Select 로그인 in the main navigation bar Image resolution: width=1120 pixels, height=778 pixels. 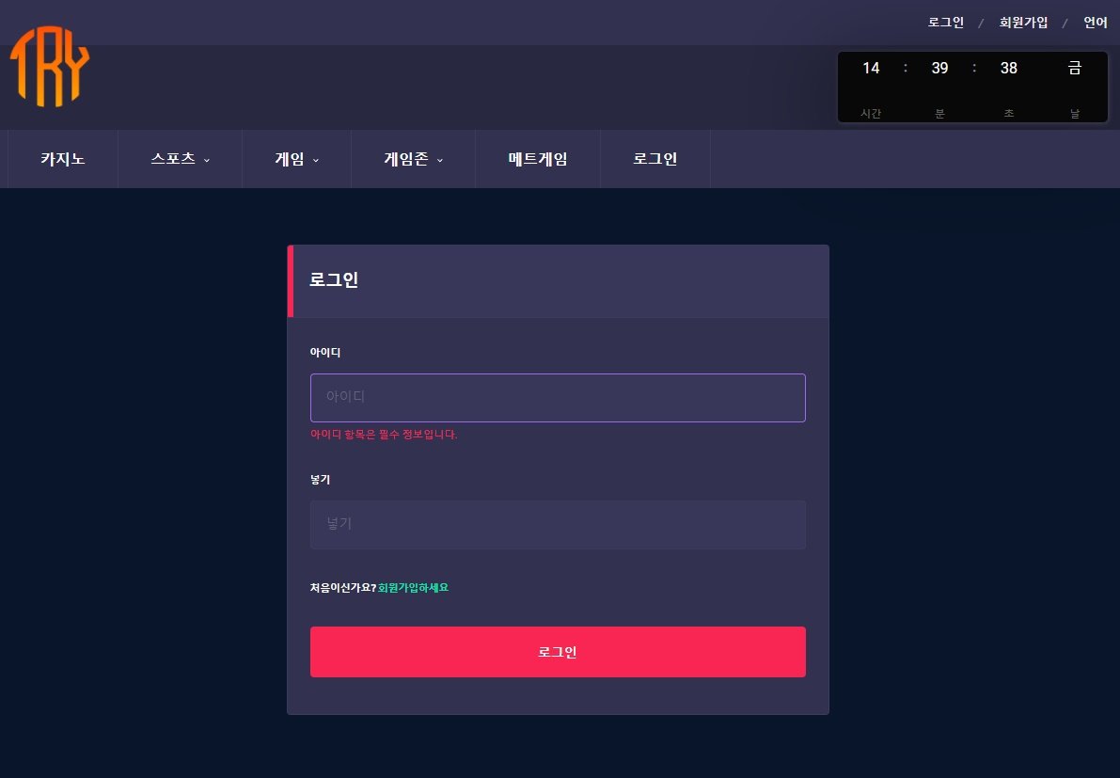(x=655, y=159)
